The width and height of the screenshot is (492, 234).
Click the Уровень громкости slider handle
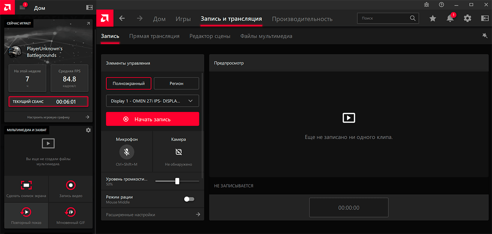point(177,181)
